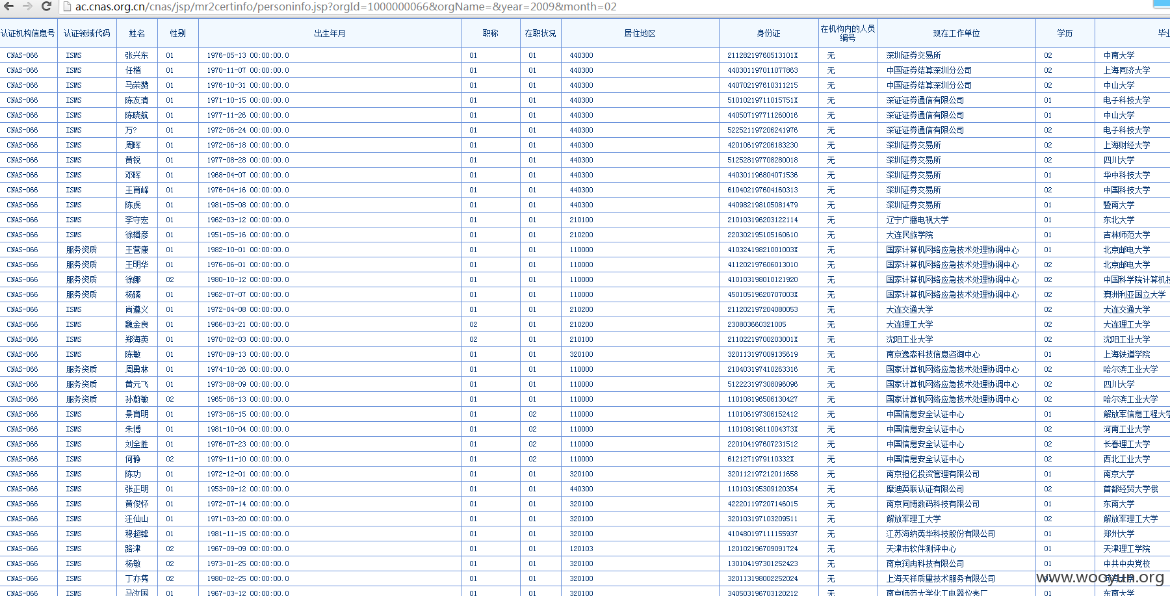Click the university cell 上海铁道学院
This screenshot has height=596, width=1170.
pos(1126,354)
